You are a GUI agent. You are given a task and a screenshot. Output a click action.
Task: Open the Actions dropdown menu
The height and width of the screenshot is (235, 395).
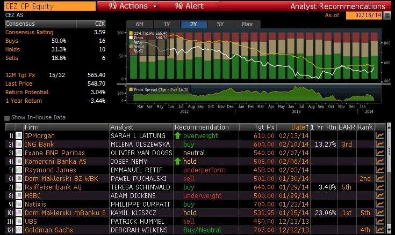coord(127,6)
